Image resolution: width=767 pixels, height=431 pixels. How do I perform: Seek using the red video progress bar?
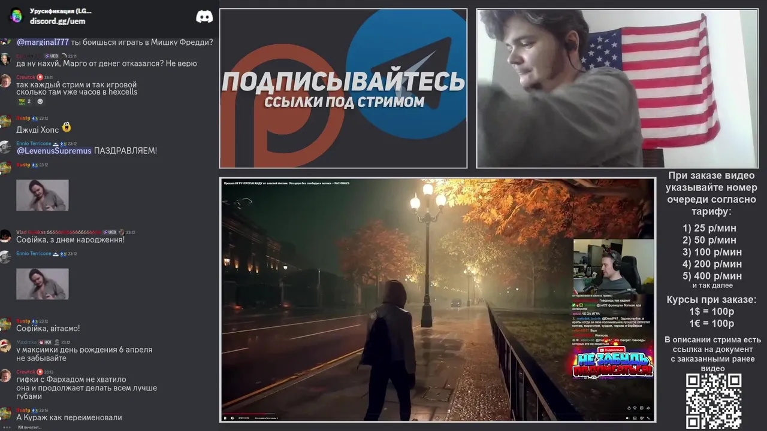click(249, 414)
